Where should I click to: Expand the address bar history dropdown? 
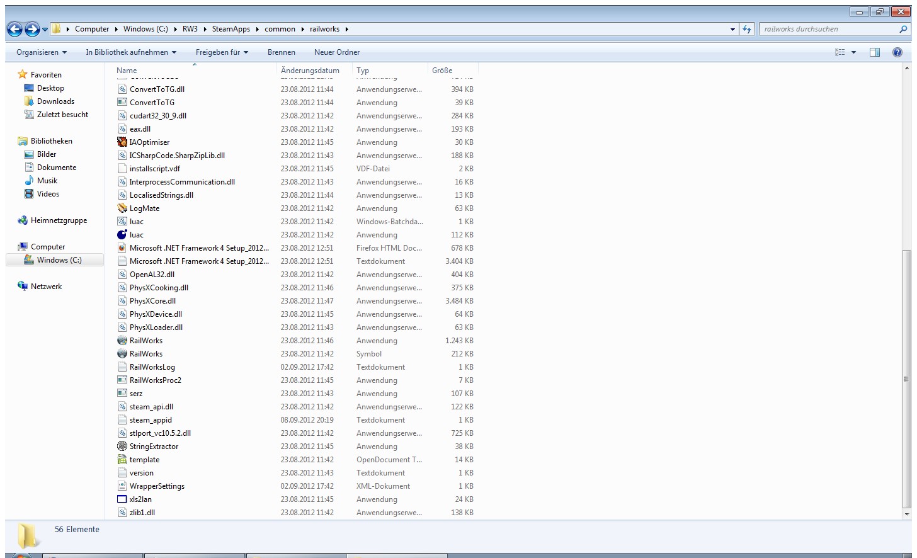click(732, 29)
